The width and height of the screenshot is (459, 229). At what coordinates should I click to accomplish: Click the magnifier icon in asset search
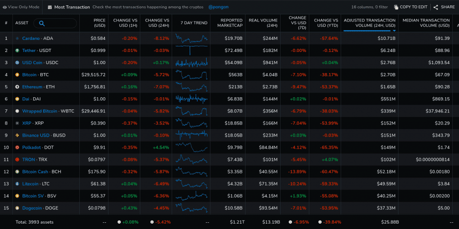pyautogui.click(x=42, y=23)
